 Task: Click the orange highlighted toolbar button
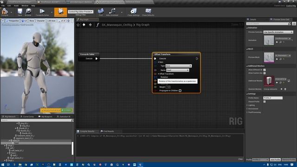tap(61, 12)
